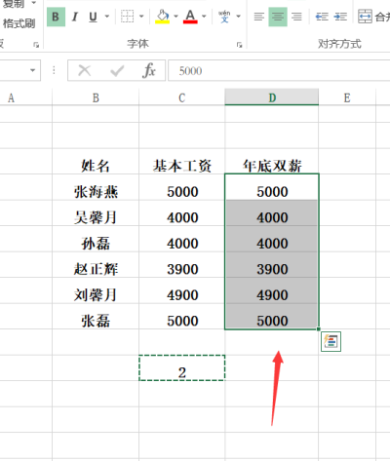Open the Paste Options smart tag
Viewport: 390px width, 461px height.
pos(331,341)
